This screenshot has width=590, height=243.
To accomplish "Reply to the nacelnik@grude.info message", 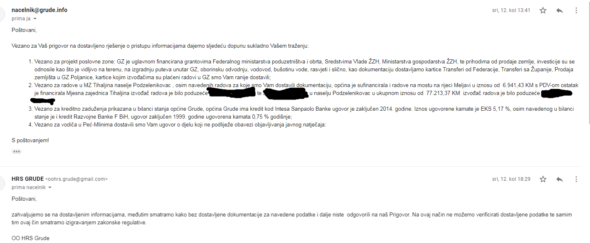I will coord(560,10).
